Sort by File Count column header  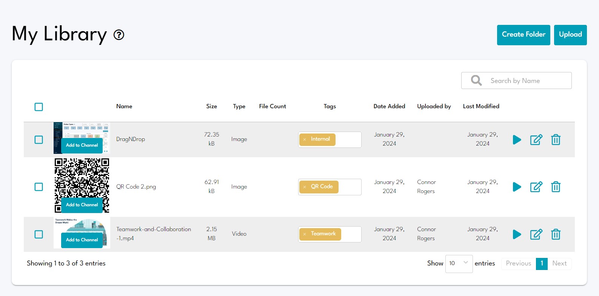[273, 106]
